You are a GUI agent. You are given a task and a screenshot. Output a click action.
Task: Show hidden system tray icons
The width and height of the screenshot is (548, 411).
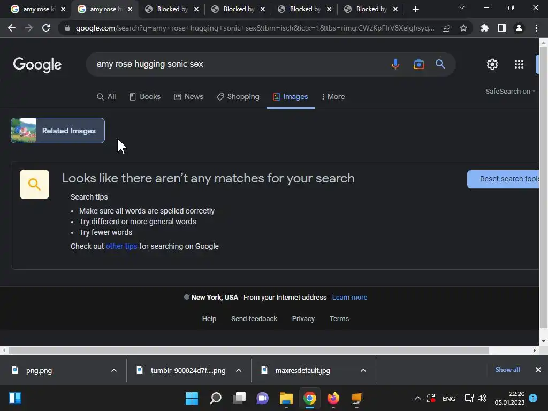pyautogui.click(x=417, y=398)
